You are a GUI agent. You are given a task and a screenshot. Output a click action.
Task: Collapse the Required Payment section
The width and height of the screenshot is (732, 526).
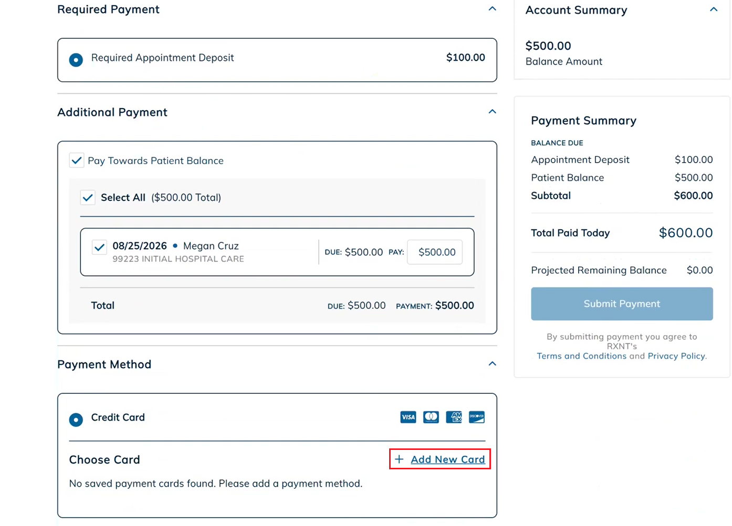492,9
